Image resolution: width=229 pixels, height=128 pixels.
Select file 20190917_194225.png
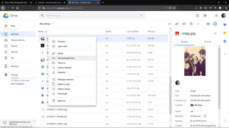pyautogui.click(x=103, y=110)
